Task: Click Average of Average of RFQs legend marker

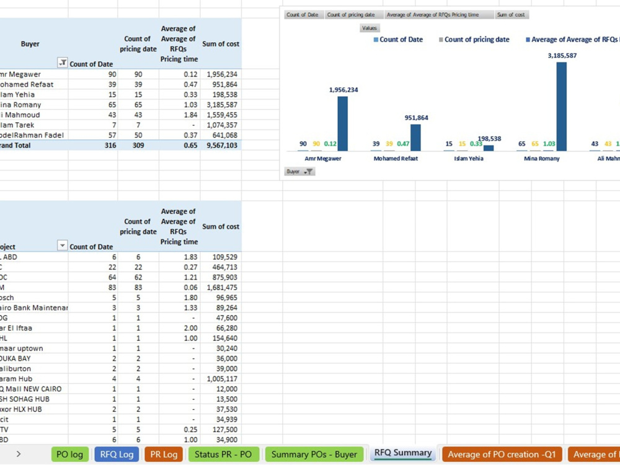Action: (528, 40)
